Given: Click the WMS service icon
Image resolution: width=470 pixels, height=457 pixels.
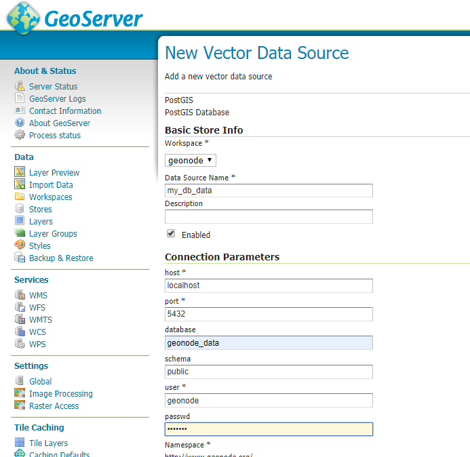Looking at the screenshot, I should [x=20, y=295].
